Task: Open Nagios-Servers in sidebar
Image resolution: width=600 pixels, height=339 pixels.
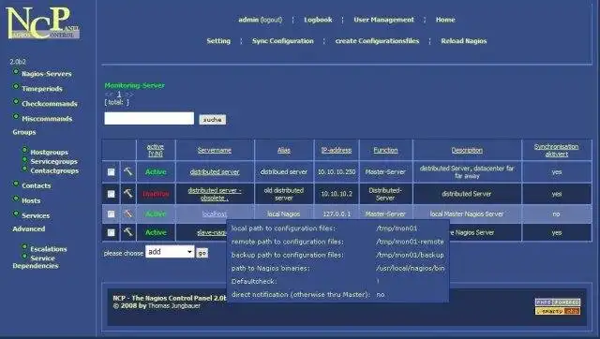Action: coord(47,74)
